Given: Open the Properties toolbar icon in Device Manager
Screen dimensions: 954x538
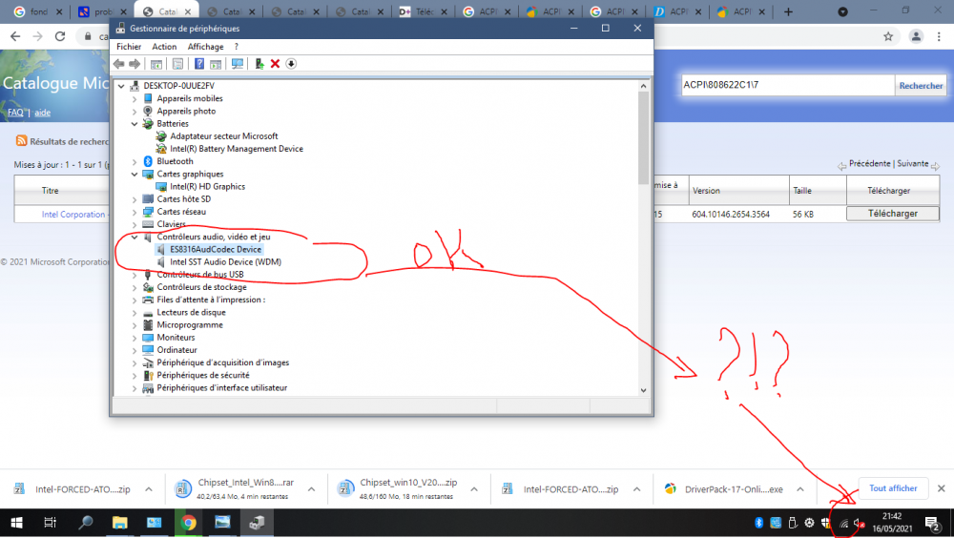Looking at the screenshot, I should click(177, 64).
